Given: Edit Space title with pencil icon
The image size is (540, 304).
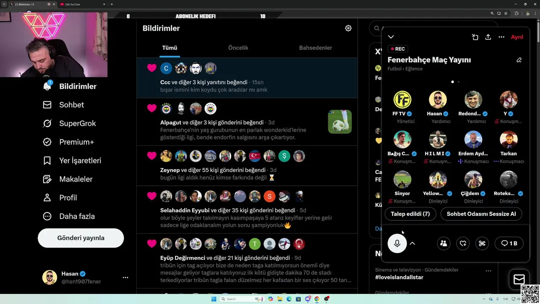Looking at the screenshot, I should click(x=519, y=60).
